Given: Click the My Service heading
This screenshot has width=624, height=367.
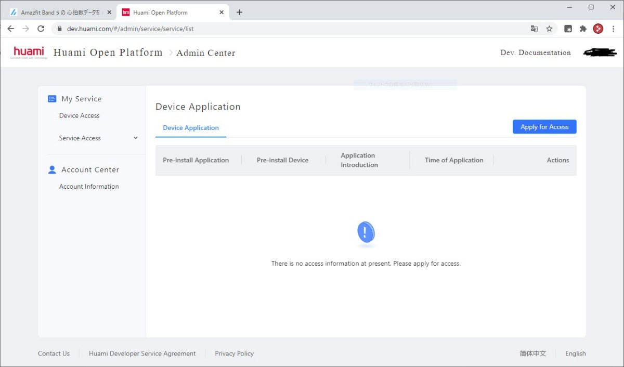Looking at the screenshot, I should pos(82,99).
